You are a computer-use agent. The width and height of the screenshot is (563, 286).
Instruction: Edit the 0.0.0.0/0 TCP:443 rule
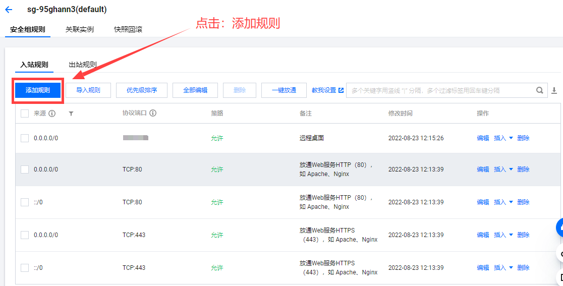click(x=483, y=235)
